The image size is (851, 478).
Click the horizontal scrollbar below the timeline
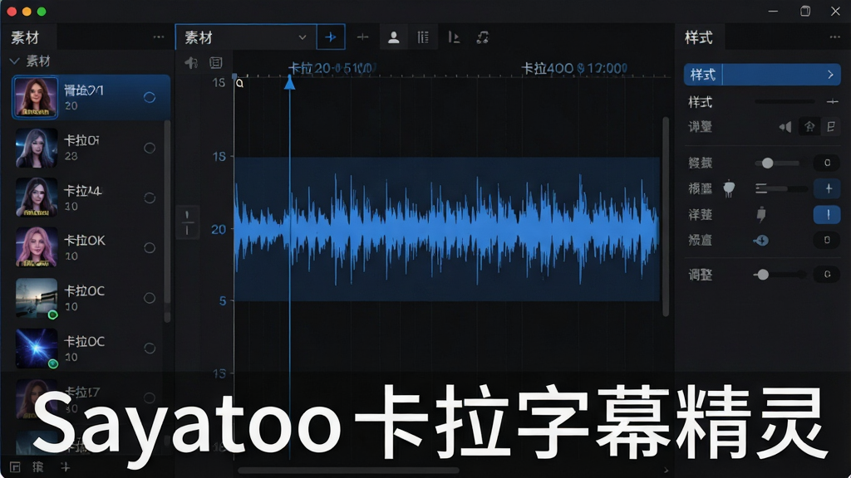pos(348,471)
